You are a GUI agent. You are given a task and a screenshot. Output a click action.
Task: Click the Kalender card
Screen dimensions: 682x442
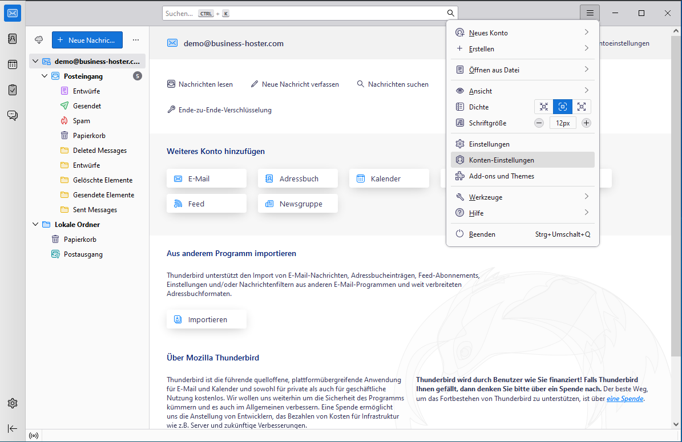point(389,179)
